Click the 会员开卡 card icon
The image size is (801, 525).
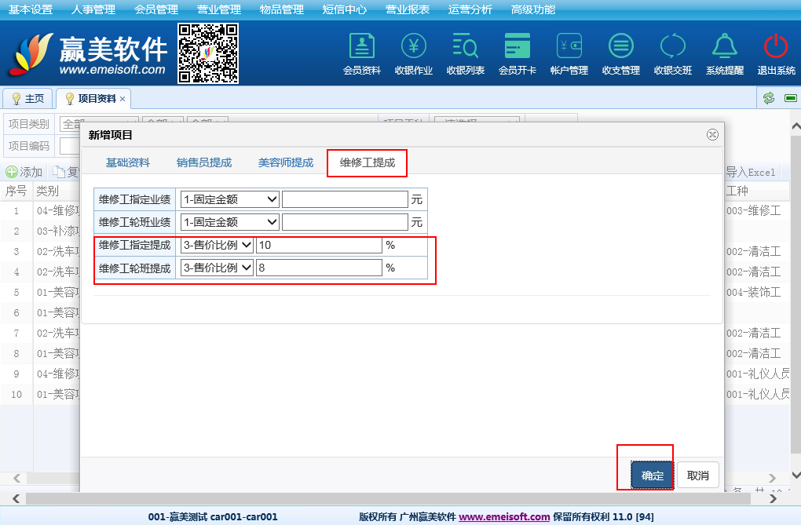pyautogui.click(x=517, y=47)
